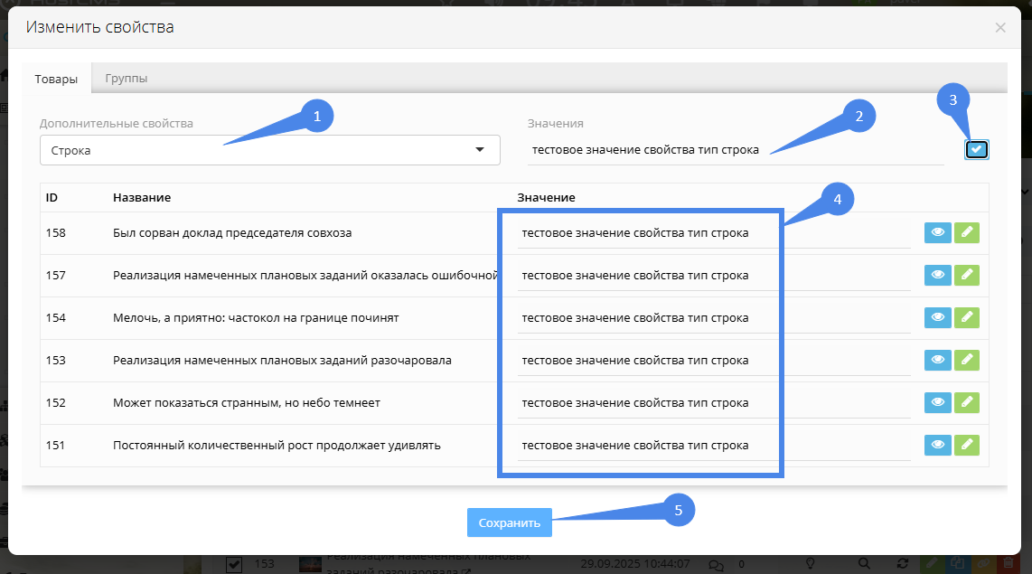Click the value field for product 157
The image size is (1032, 574).
coord(713,276)
